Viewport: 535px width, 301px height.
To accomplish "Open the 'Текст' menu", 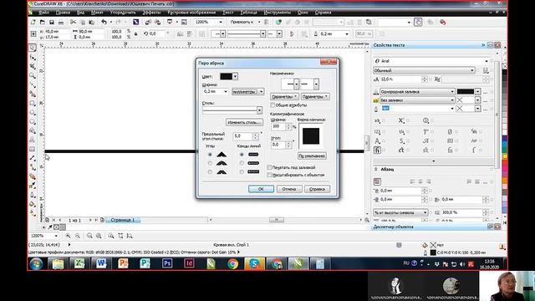I will coord(228,13).
